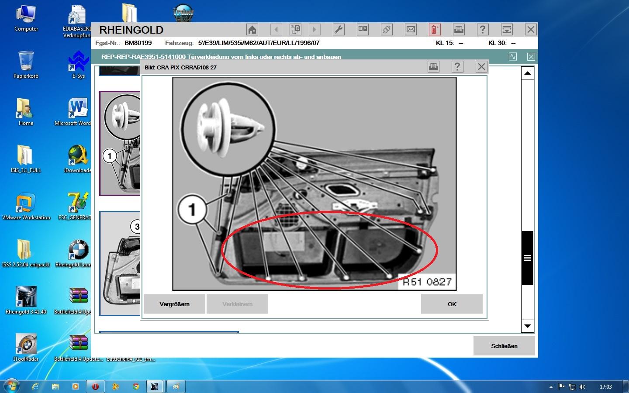
Task: Click the vehicle connector plug icon
Action: [387, 30]
